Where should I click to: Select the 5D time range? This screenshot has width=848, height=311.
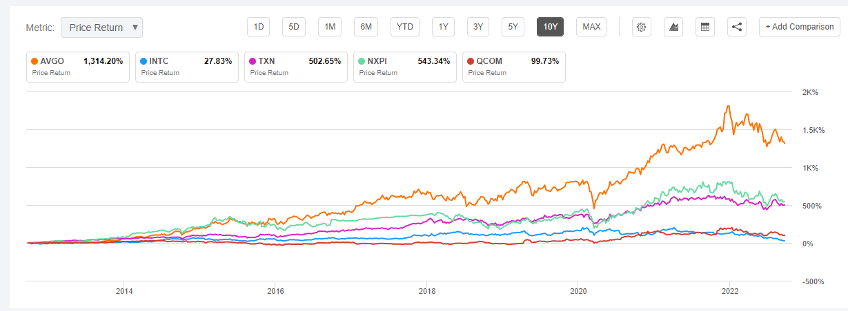pyautogui.click(x=294, y=27)
